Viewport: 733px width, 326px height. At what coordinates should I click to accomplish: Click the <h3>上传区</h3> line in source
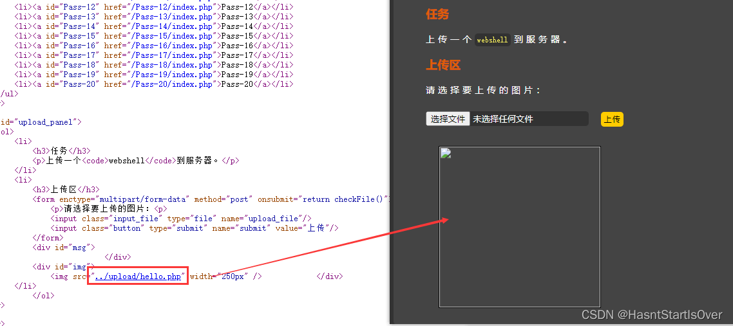click(66, 189)
